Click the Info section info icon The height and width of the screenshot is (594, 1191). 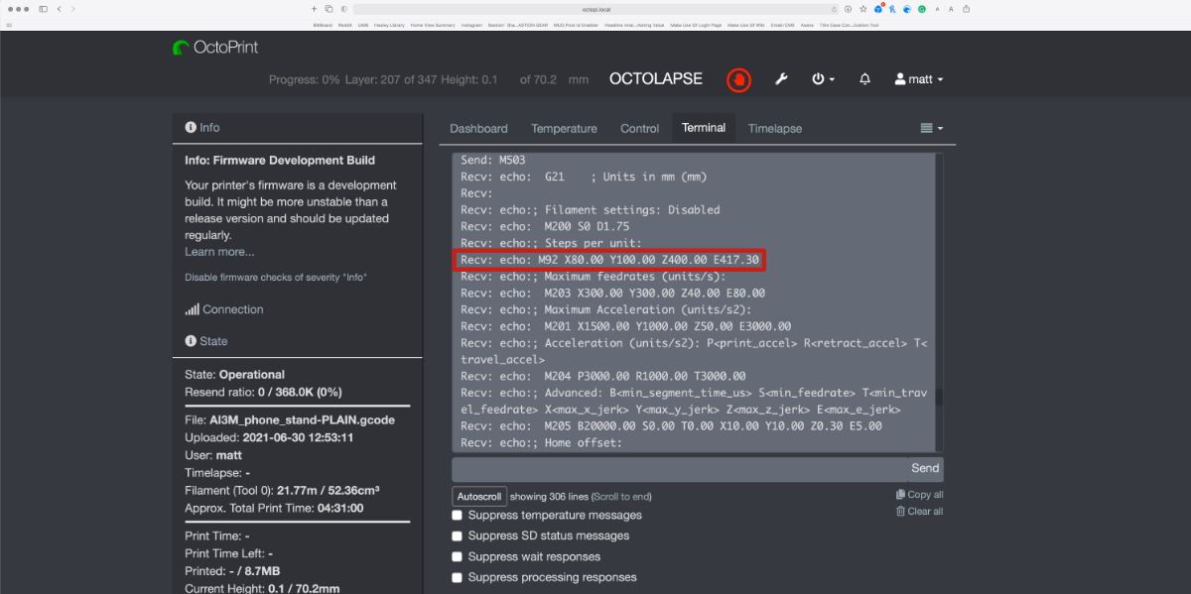(191, 128)
